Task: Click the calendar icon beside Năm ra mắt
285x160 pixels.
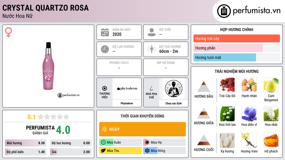Action: pyautogui.click(x=105, y=32)
